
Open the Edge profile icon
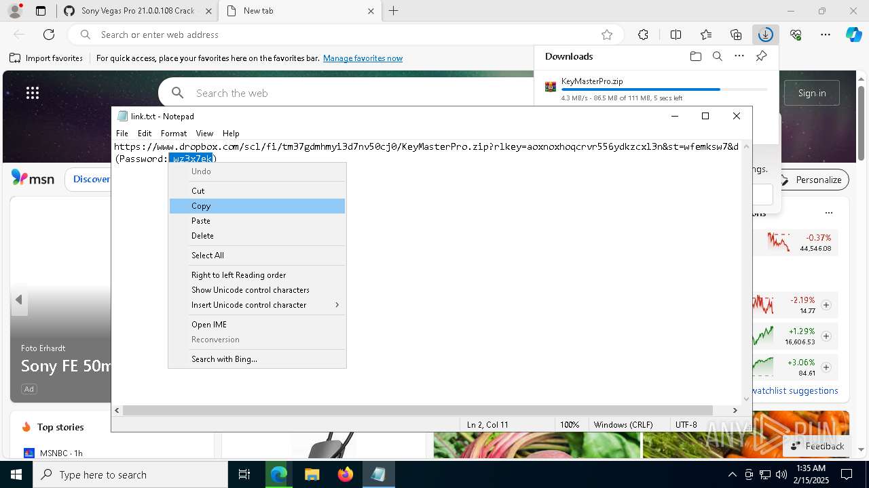point(15,11)
